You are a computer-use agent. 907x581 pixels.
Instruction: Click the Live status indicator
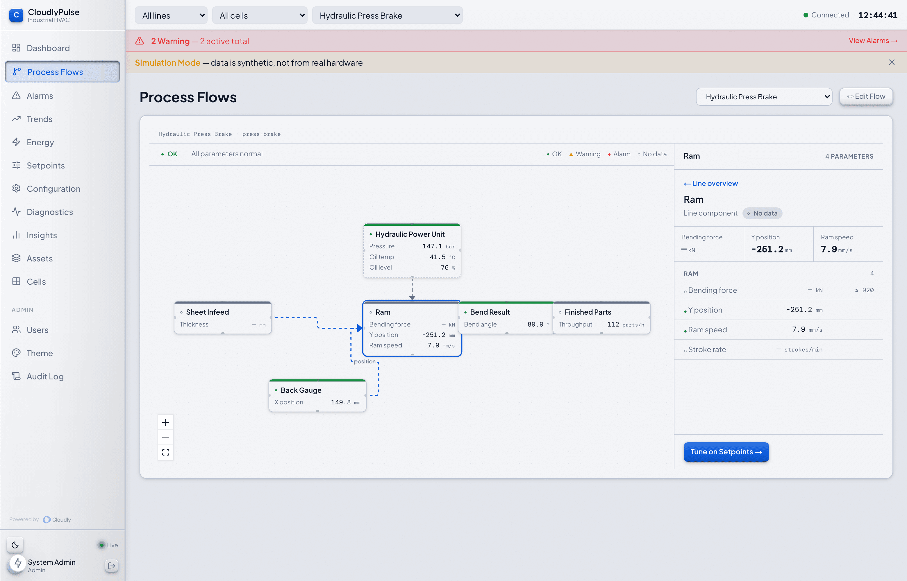click(x=108, y=545)
